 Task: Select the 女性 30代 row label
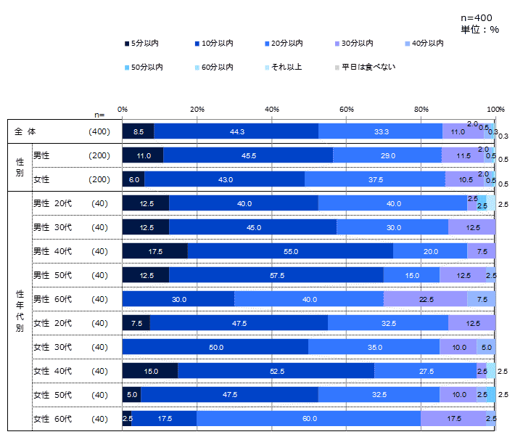coord(52,347)
